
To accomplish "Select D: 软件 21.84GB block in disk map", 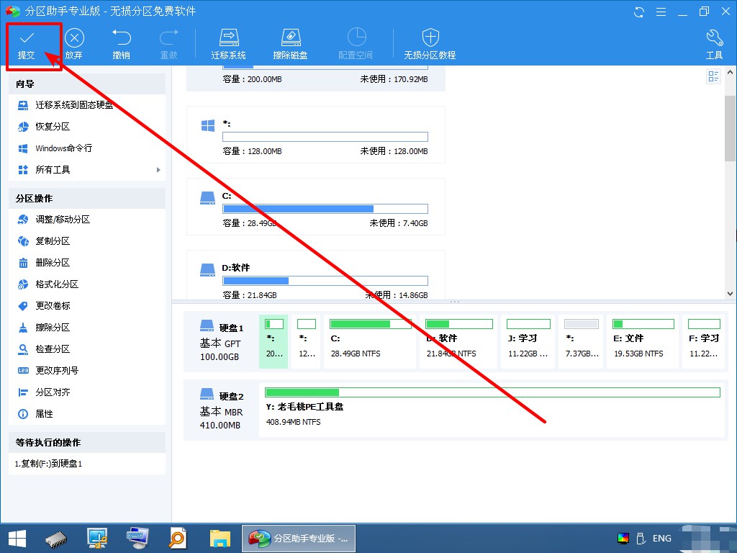I will click(458, 342).
